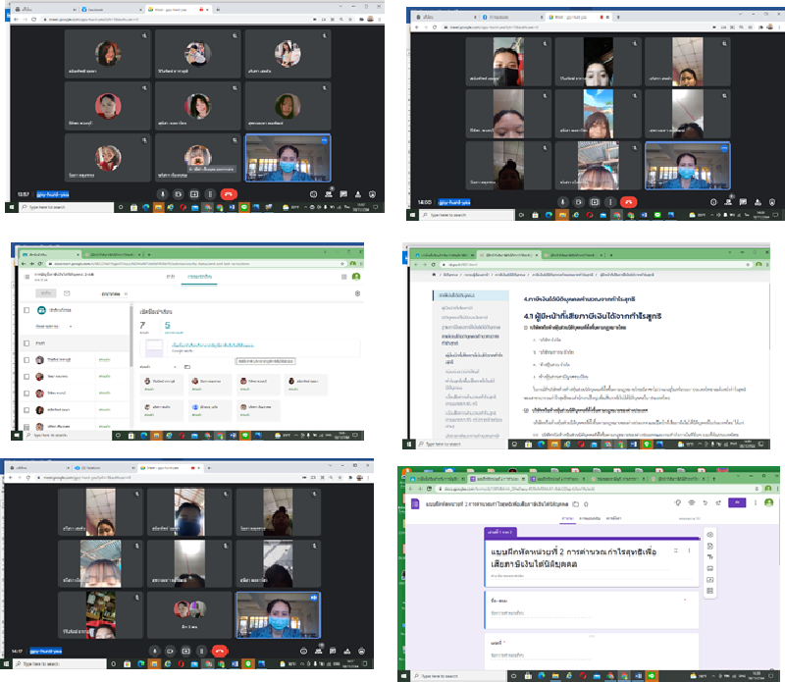Viewport: 785px width, 682px height.
Task: Tick the checkbox beside the first student row
Action: (26, 360)
